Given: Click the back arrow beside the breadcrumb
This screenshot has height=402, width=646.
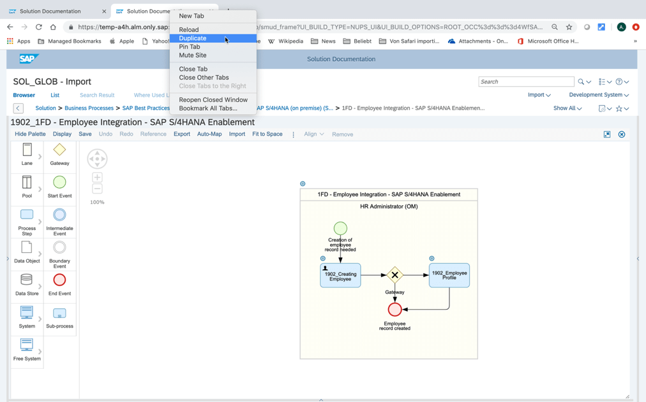Looking at the screenshot, I should tap(18, 108).
